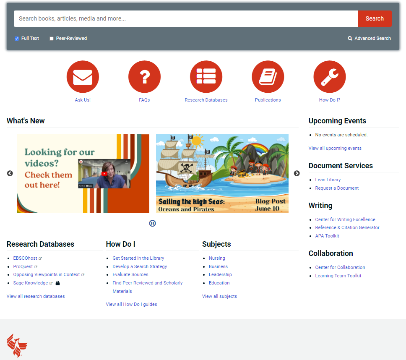Pause the What's New carousel
Image resolution: width=406 pixels, height=360 pixels.
point(152,223)
